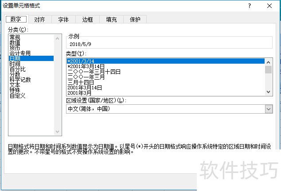The width and height of the screenshot is (281, 191).
Task: Select 常规 in the category list
Action: [31, 37]
